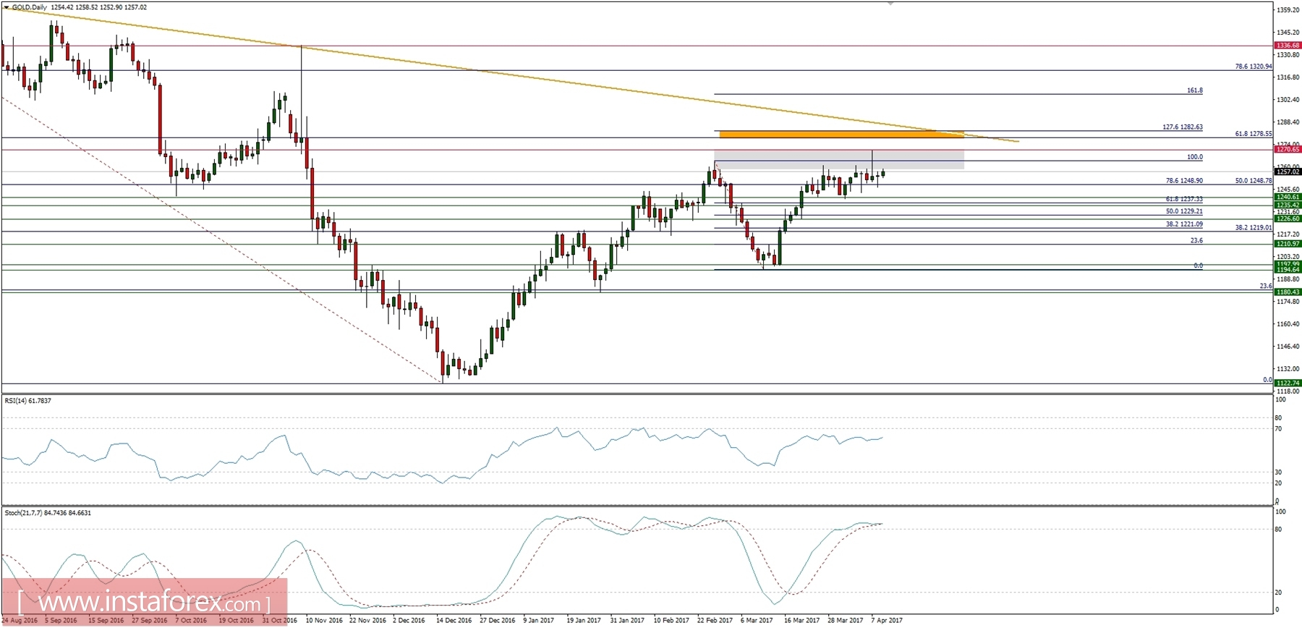This screenshot has width=1302, height=628.
Task: Click the 38.2 1219.01 Fibonacci label
Action: pos(1254,227)
